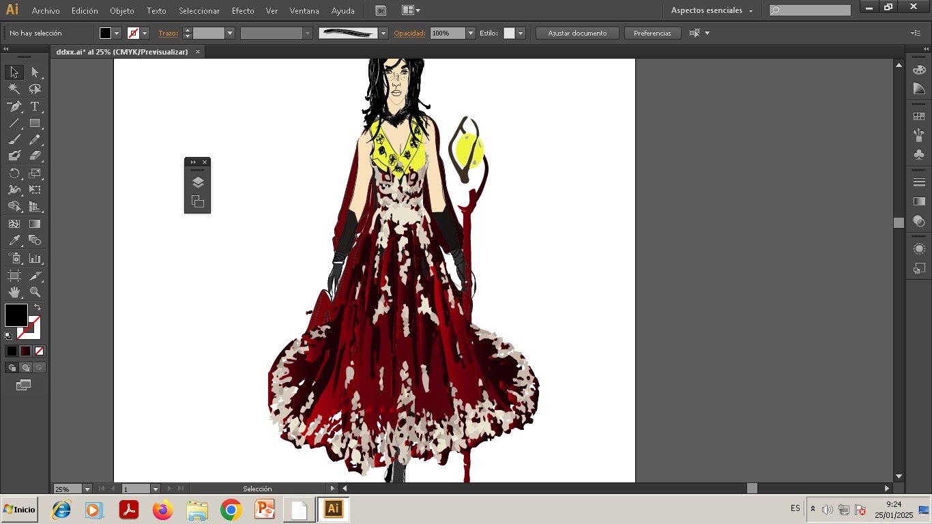Expand the stroke weight dropdown
Image resolution: width=932 pixels, height=524 pixels.
click(230, 33)
